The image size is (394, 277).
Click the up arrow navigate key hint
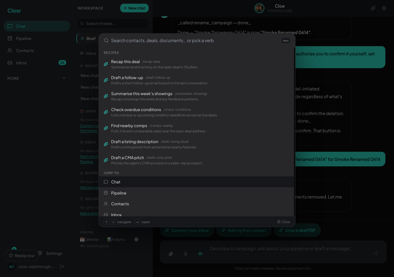[x=107, y=222]
